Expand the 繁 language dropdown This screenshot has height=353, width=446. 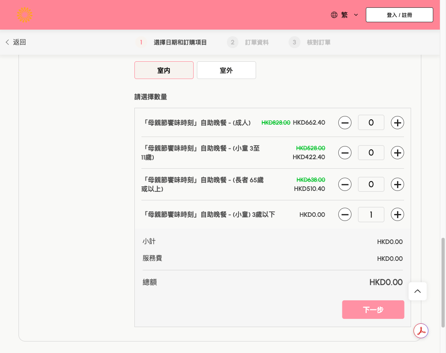point(356,15)
